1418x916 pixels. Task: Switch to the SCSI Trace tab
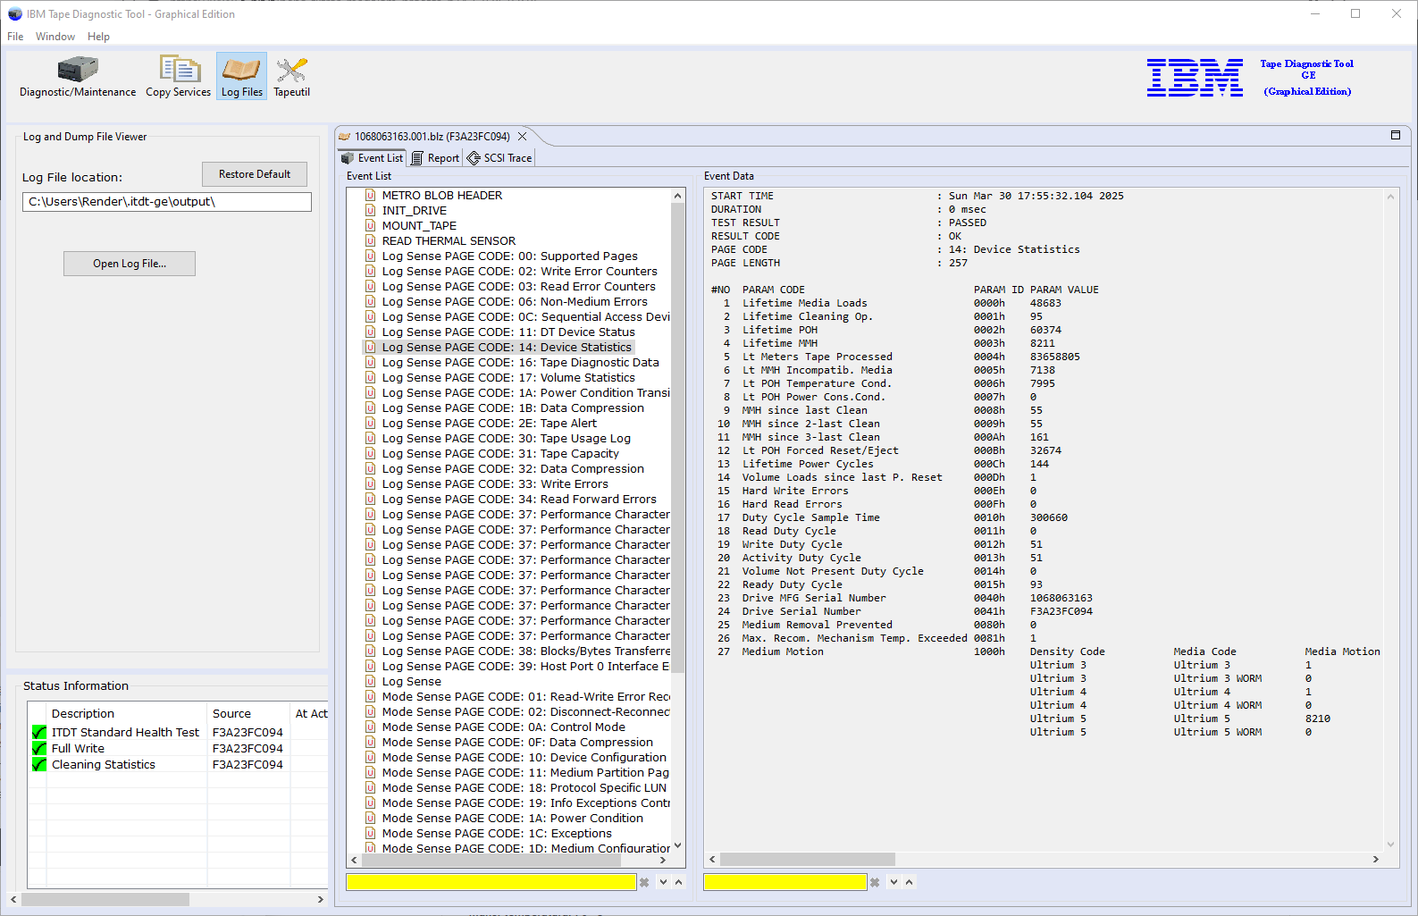pos(499,158)
